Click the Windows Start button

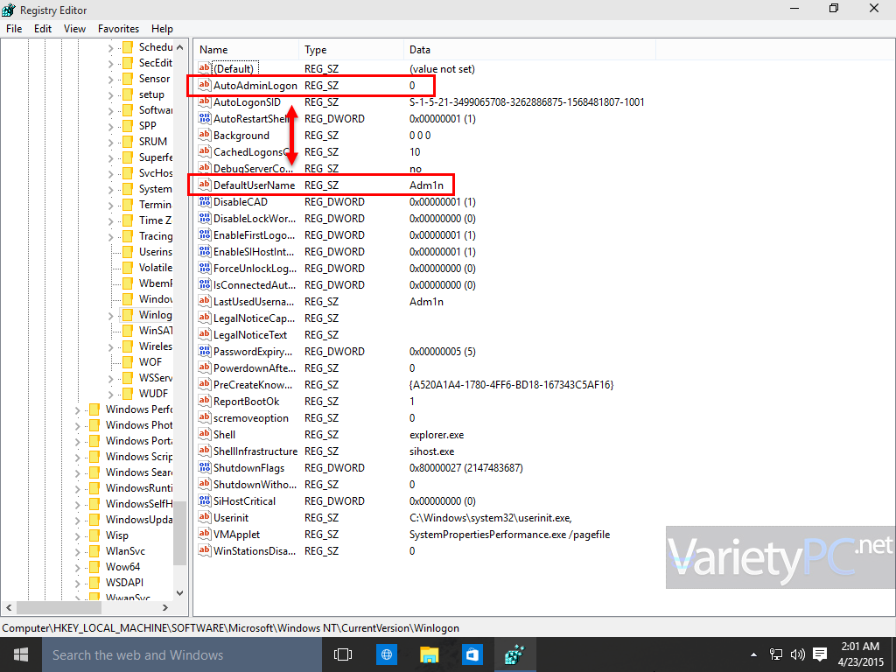[x=21, y=654]
